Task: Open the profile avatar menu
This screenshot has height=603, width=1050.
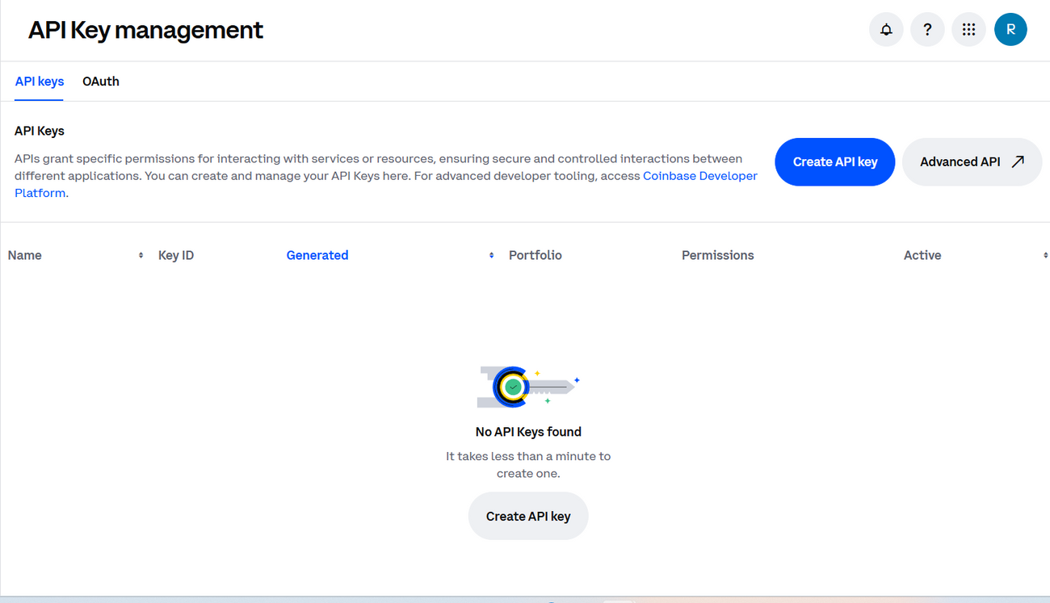Action: 1010,29
